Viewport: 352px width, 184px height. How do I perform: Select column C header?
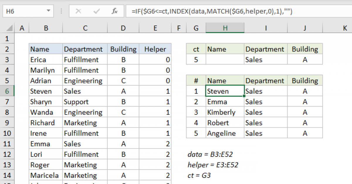point(85,28)
